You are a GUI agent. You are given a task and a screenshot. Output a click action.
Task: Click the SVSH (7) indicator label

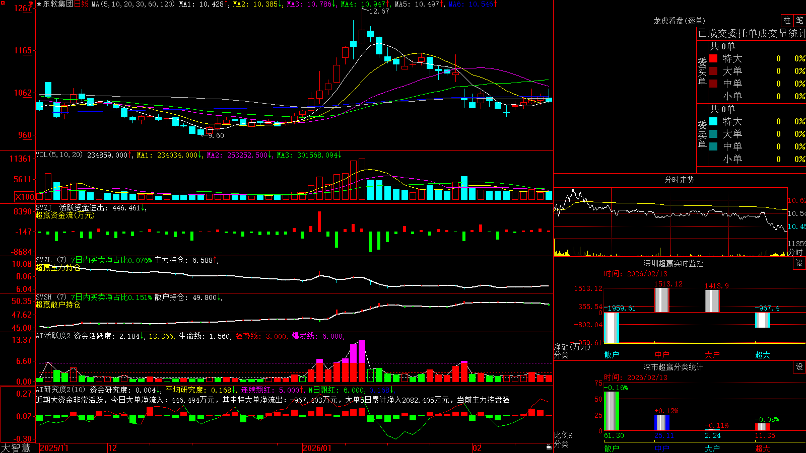[x=51, y=297]
